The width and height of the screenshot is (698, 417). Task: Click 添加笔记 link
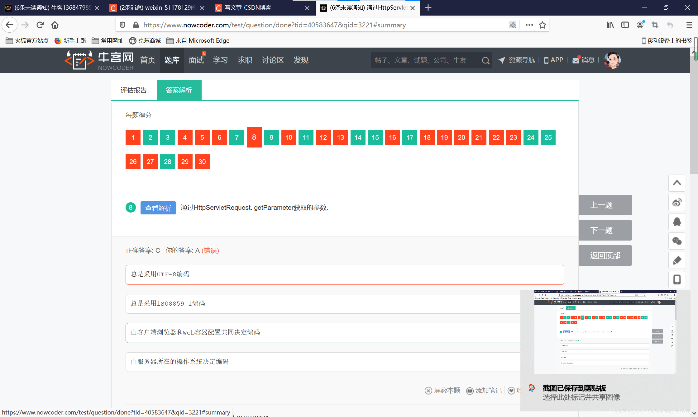click(x=484, y=391)
